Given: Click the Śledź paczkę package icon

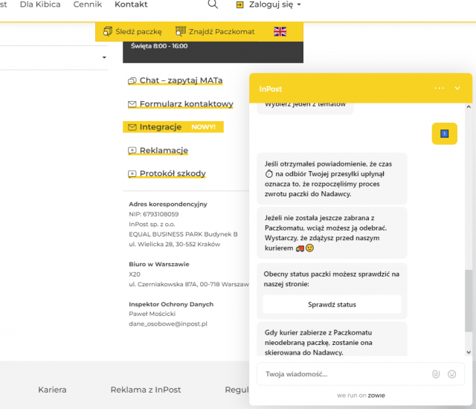Looking at the screenshot, I should coord(108,31).
